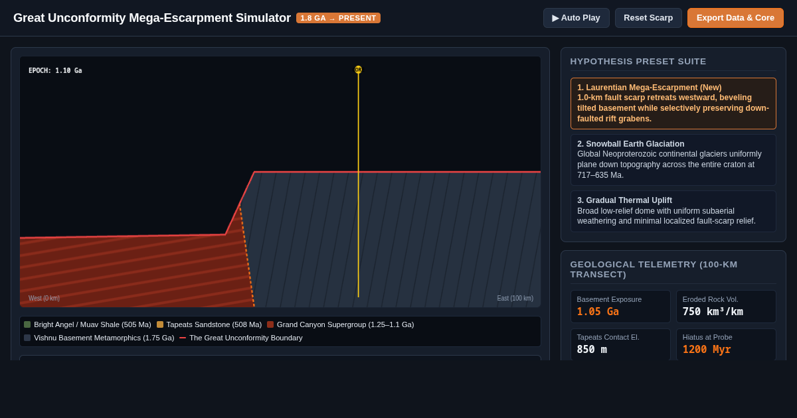Click the orange dashed fault line in cross-section
797x418 pixels.
click(247, 255)
